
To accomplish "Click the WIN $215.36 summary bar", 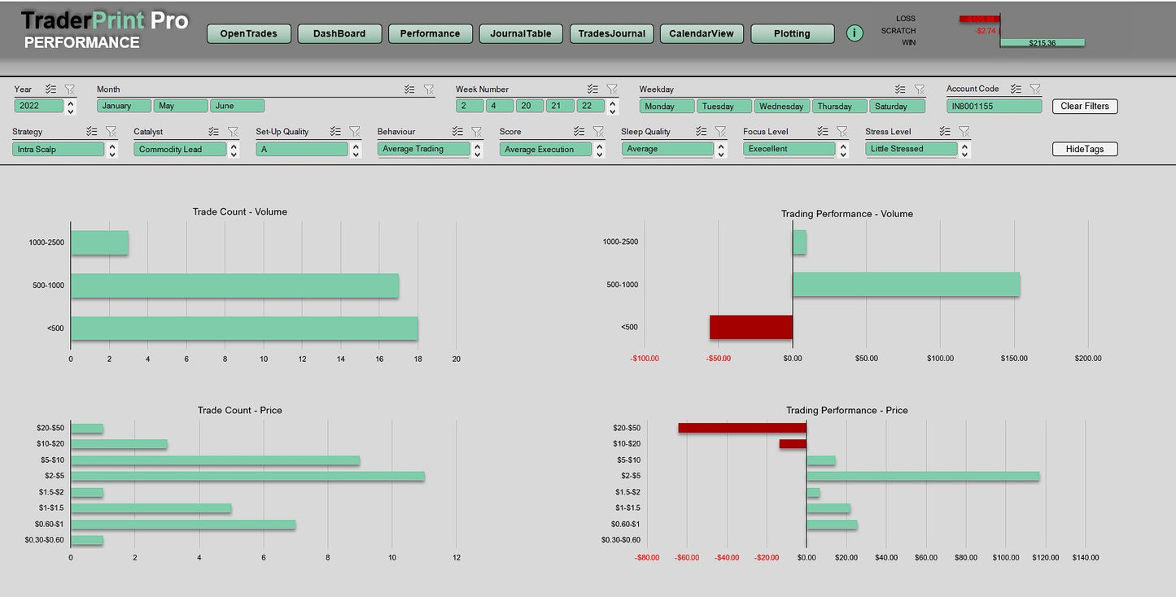I will tap(1043, 42).
